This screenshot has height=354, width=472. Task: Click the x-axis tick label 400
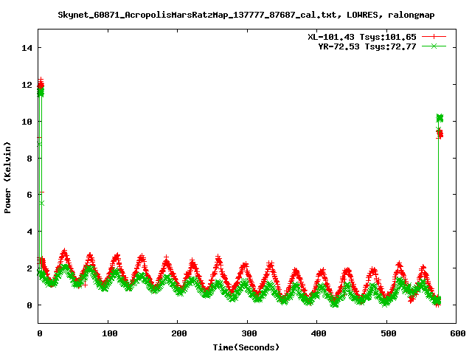coord(318,333)
